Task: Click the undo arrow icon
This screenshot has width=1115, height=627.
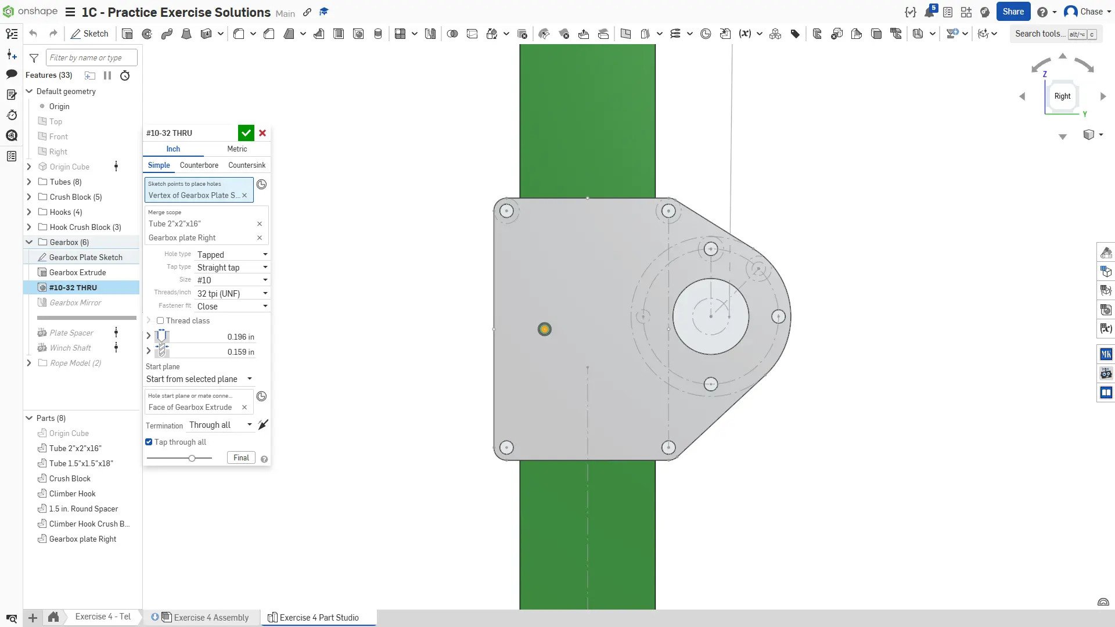Action: point(33,34)
